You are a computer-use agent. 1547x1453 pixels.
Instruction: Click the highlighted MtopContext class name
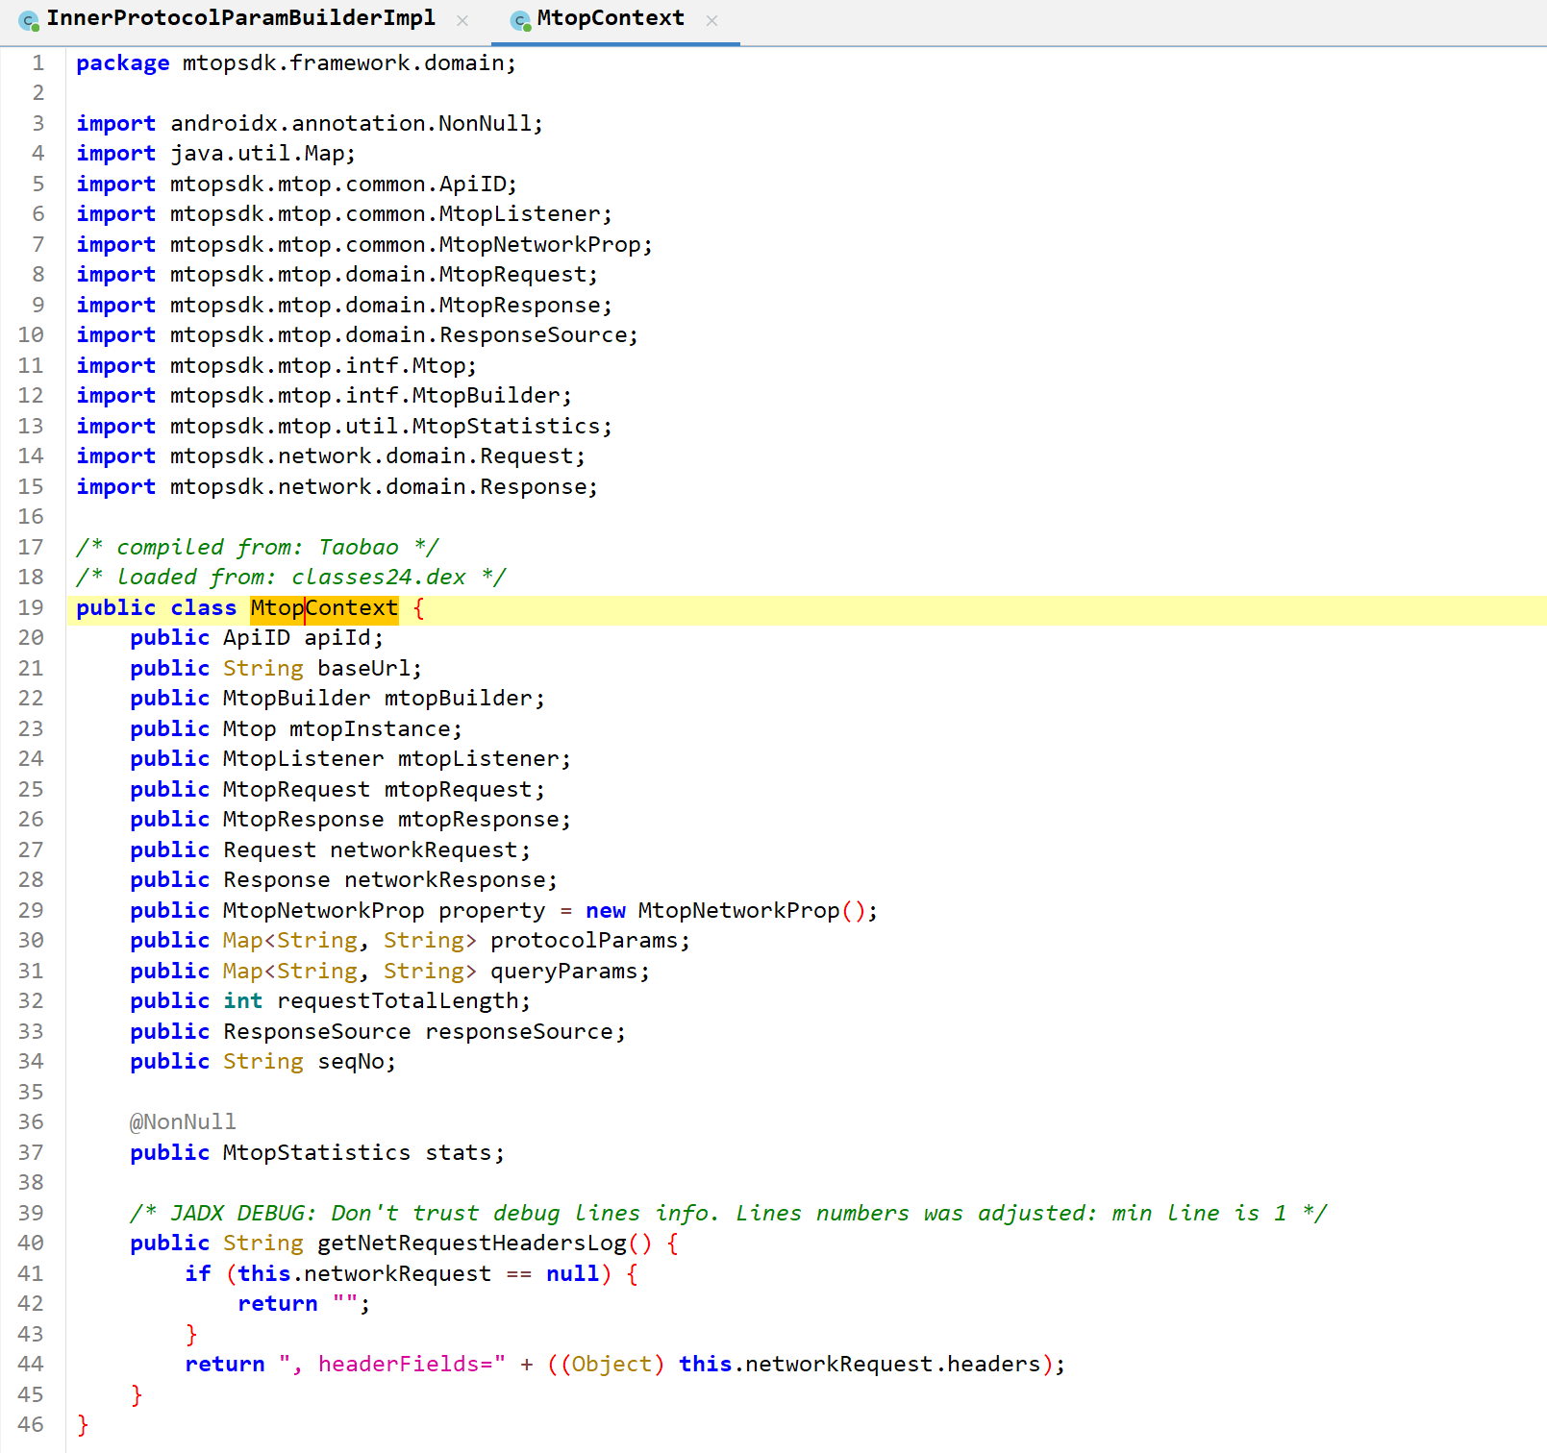click(324, 608)
